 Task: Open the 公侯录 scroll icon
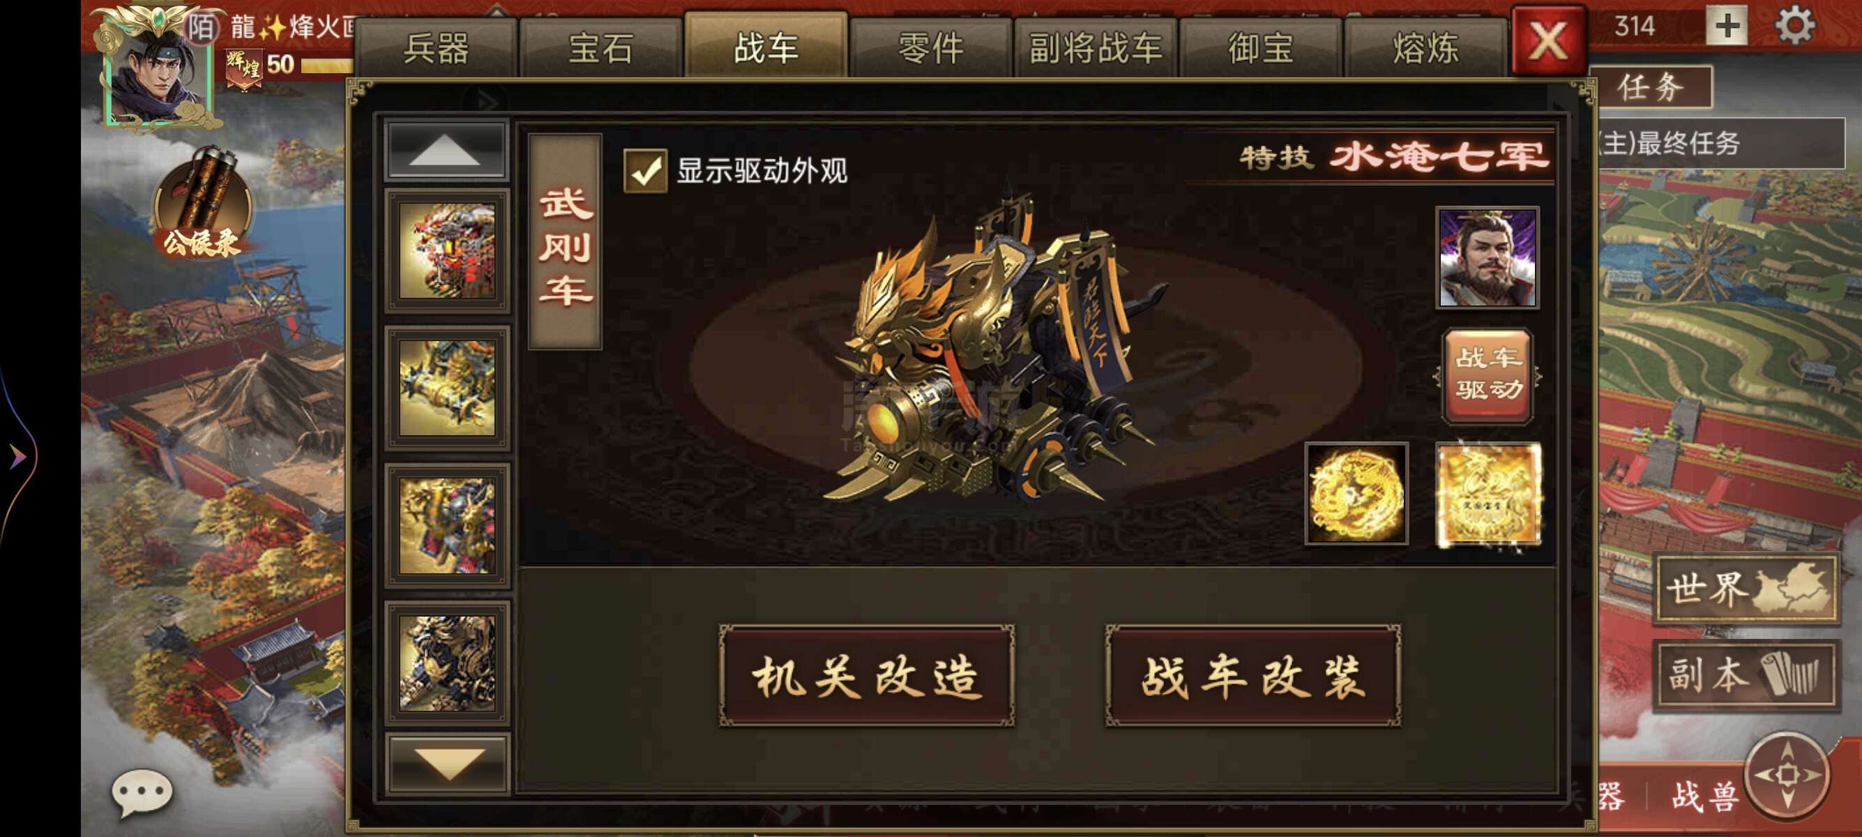(x=202, y=204)
